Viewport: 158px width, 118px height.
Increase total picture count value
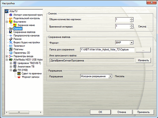point(131,19)
